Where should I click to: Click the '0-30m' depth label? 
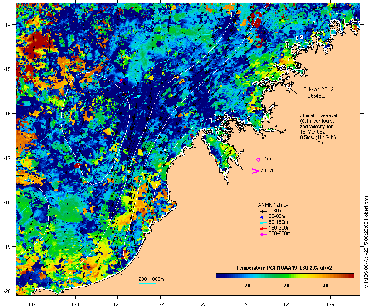pos(275,211)
